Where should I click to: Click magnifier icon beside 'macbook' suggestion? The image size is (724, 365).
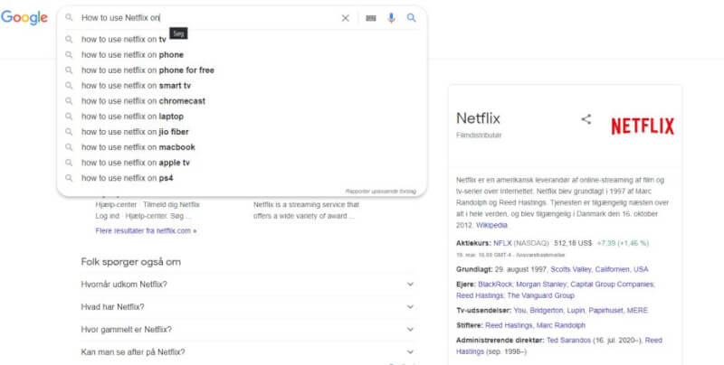69,147
